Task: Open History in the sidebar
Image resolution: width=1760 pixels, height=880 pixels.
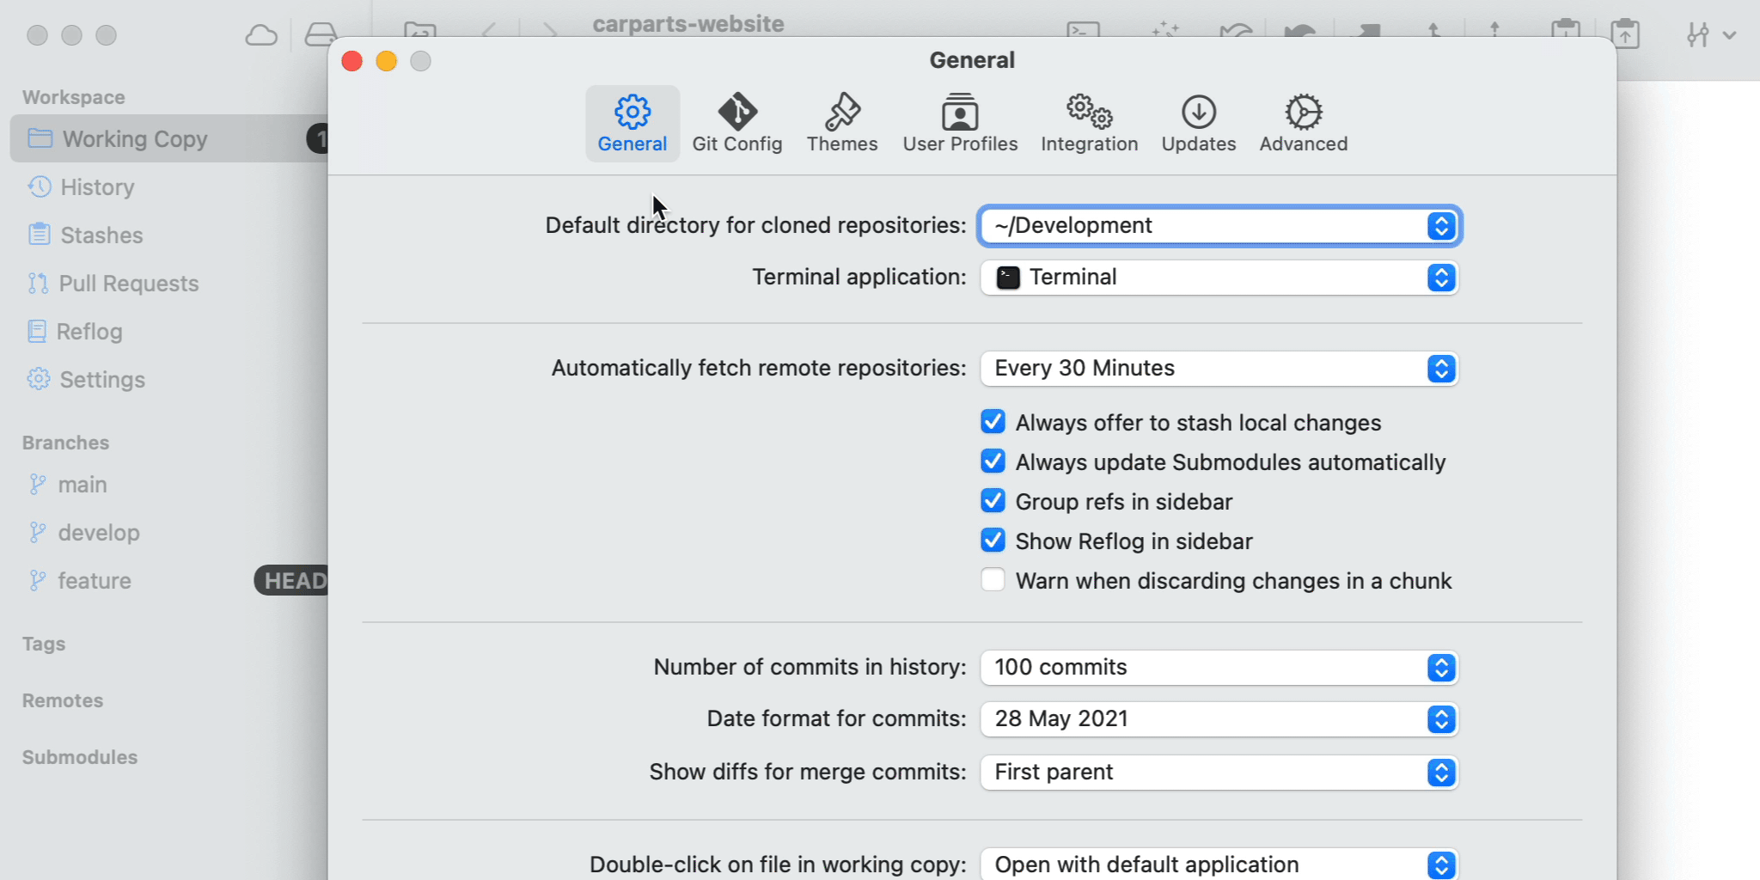Action: pos(97,187)
